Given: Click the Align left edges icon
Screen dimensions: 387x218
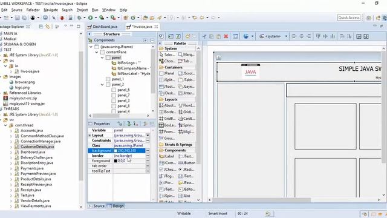Looking at the screenshot, I should tap(294, 36).
